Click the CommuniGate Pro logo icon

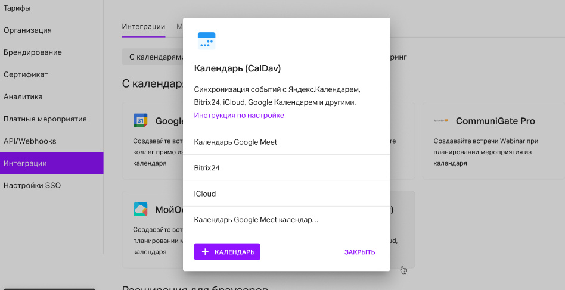(440, 120)
